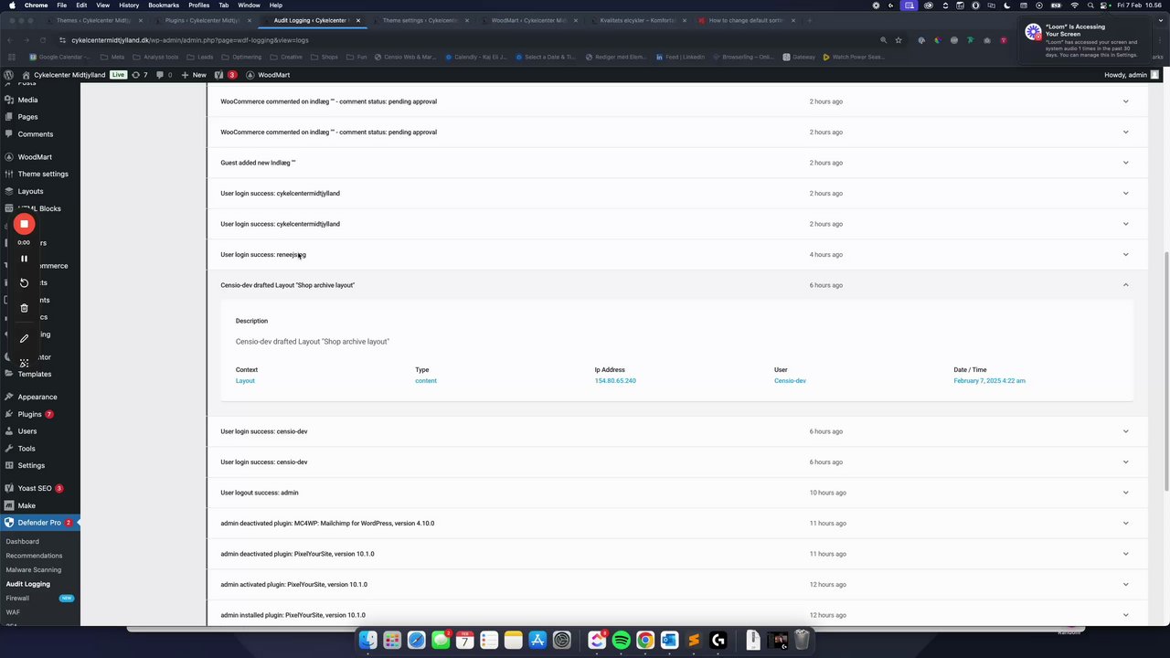Image resolution: width=1170 pixels, height=658 pixels.
Task: Open Loom confetti effects icon
Action: coord(25,363)
